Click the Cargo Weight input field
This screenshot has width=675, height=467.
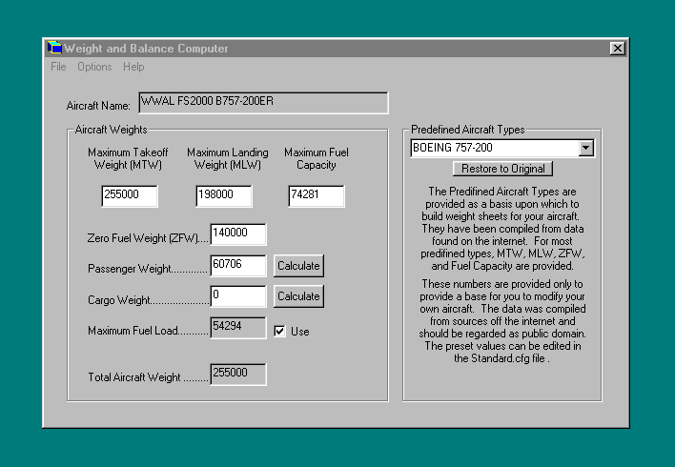[238, 296]
